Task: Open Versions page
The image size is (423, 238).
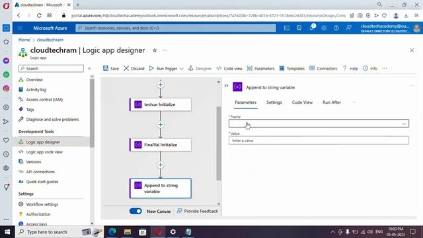Action: pyautogui.click(x=34, y=162)
